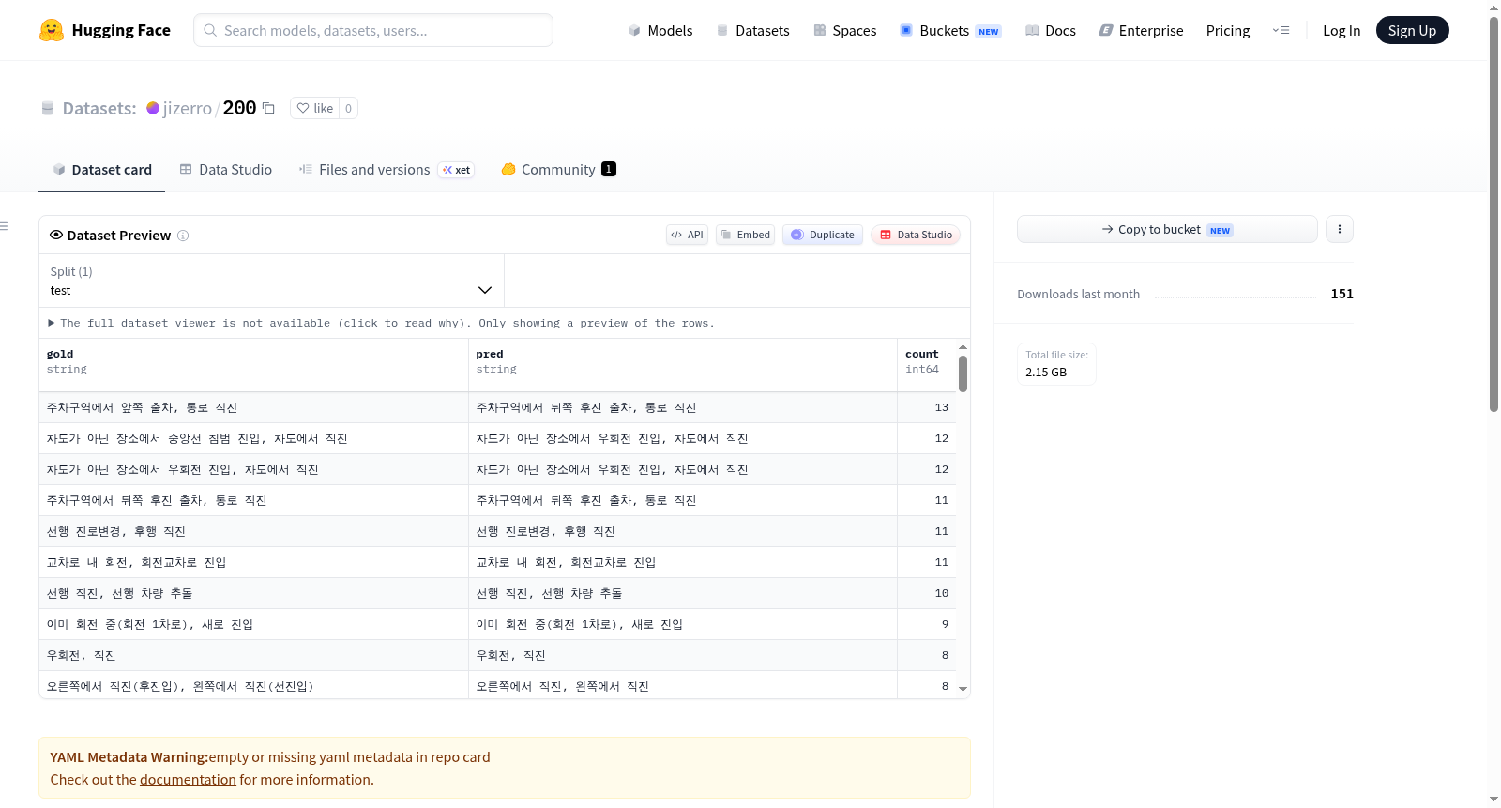Click the count cell showing 13

click(x=927, y=407)
